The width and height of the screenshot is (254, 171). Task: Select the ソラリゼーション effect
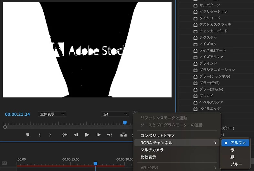pos(213,12)
